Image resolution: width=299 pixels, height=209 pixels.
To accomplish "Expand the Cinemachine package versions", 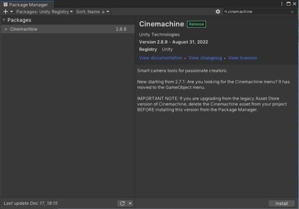I will pyautogui.click(x=6, y=29).
